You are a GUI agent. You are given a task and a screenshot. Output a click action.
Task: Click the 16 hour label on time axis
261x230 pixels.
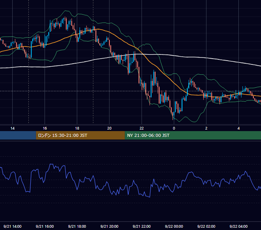[x=45, y=128]
